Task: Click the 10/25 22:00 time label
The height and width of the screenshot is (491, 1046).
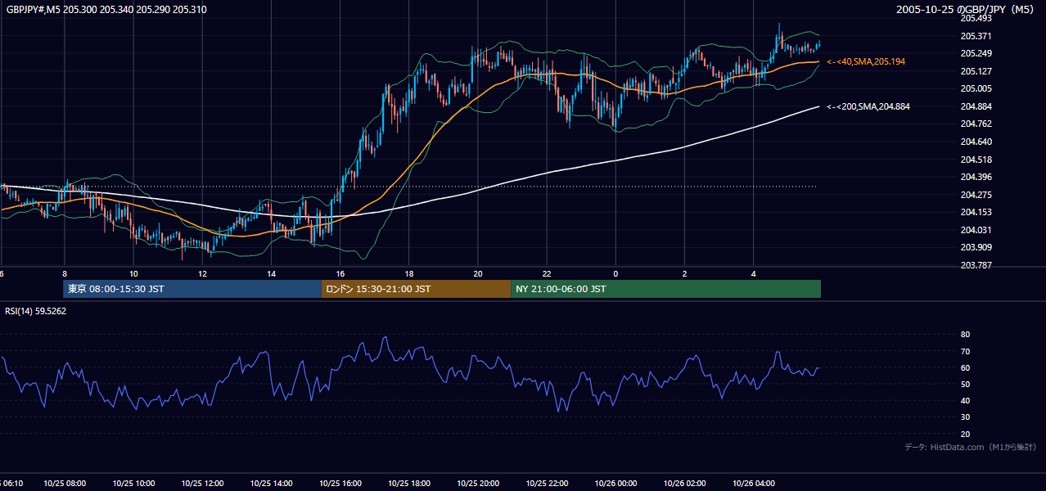Action: click(547, 484)
